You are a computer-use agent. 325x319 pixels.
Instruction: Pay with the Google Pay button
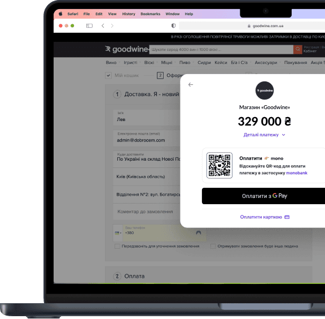pos(263,196)
